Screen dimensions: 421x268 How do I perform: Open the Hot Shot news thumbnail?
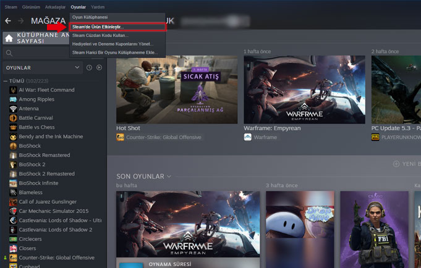177,89
